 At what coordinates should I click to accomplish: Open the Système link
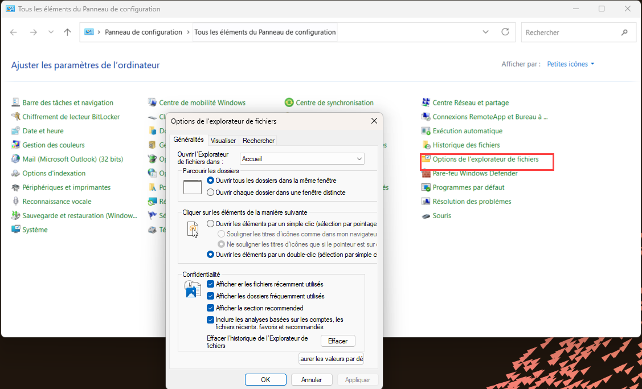(35, 230)
